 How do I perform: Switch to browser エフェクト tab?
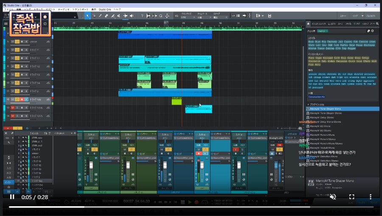[331, 24]
